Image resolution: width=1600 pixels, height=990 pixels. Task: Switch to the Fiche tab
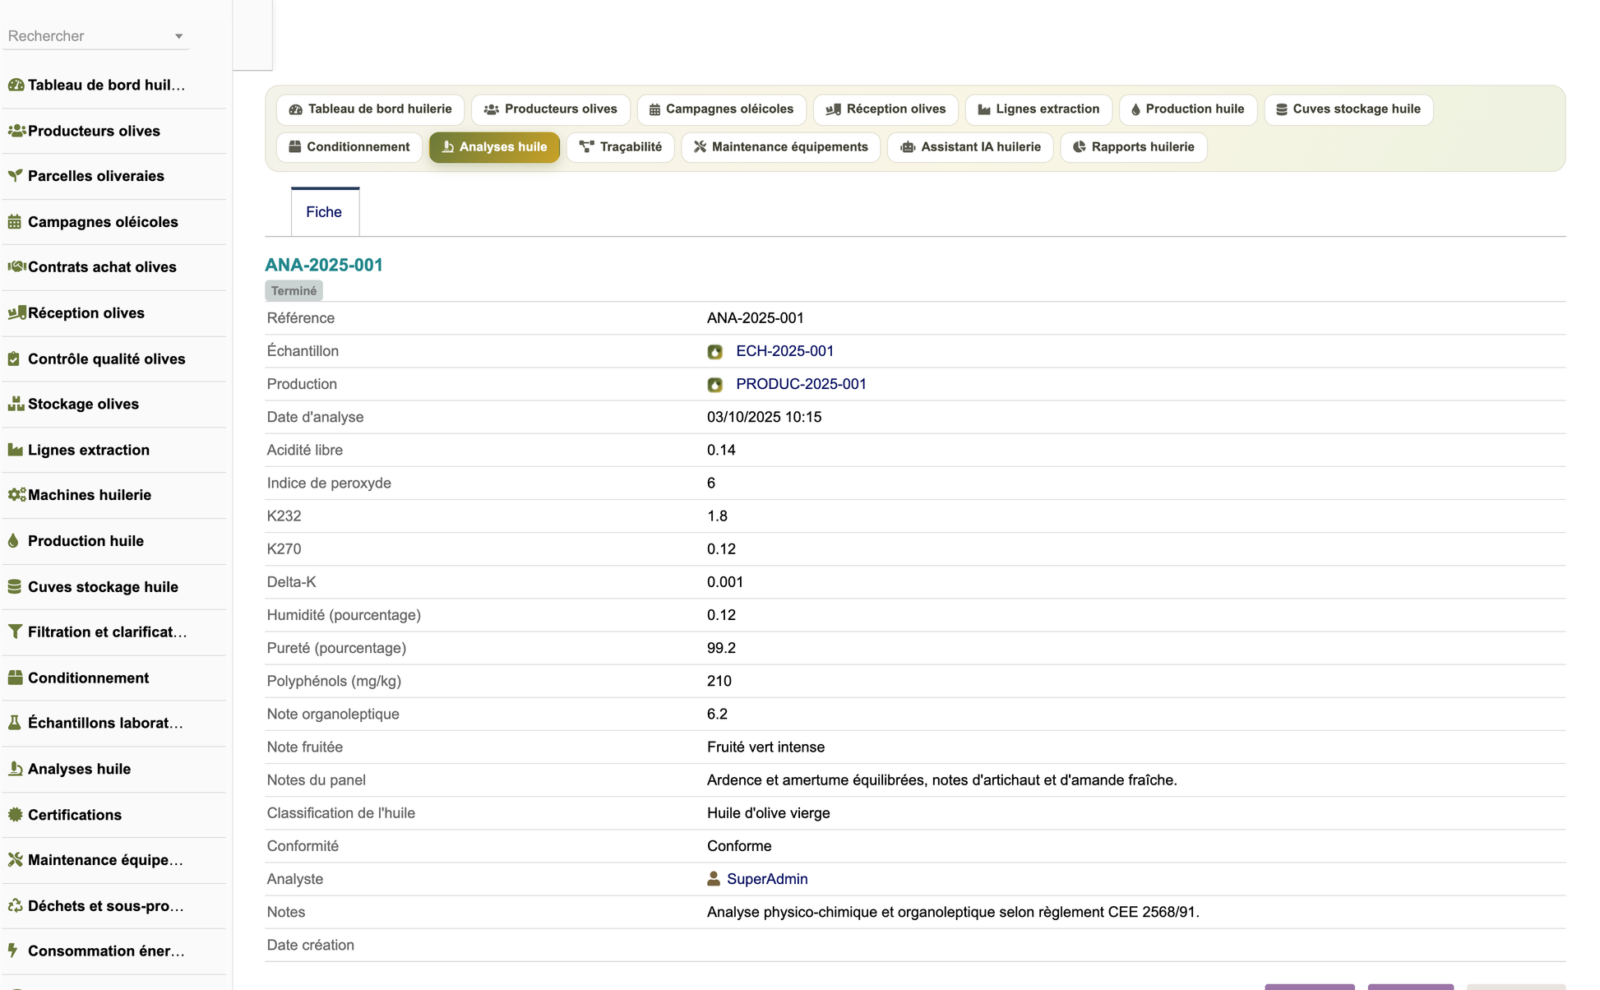pyautogui.click(x=324, y=212)
